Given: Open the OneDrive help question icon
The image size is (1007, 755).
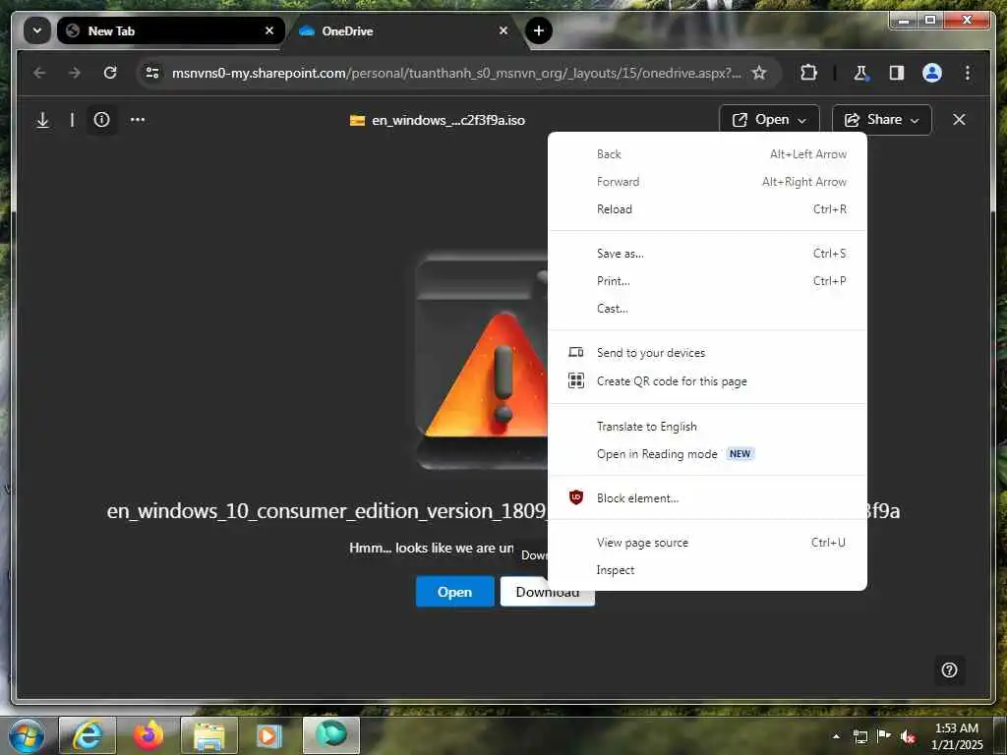Looking at the screenshot, I should (x=949, y=670).
